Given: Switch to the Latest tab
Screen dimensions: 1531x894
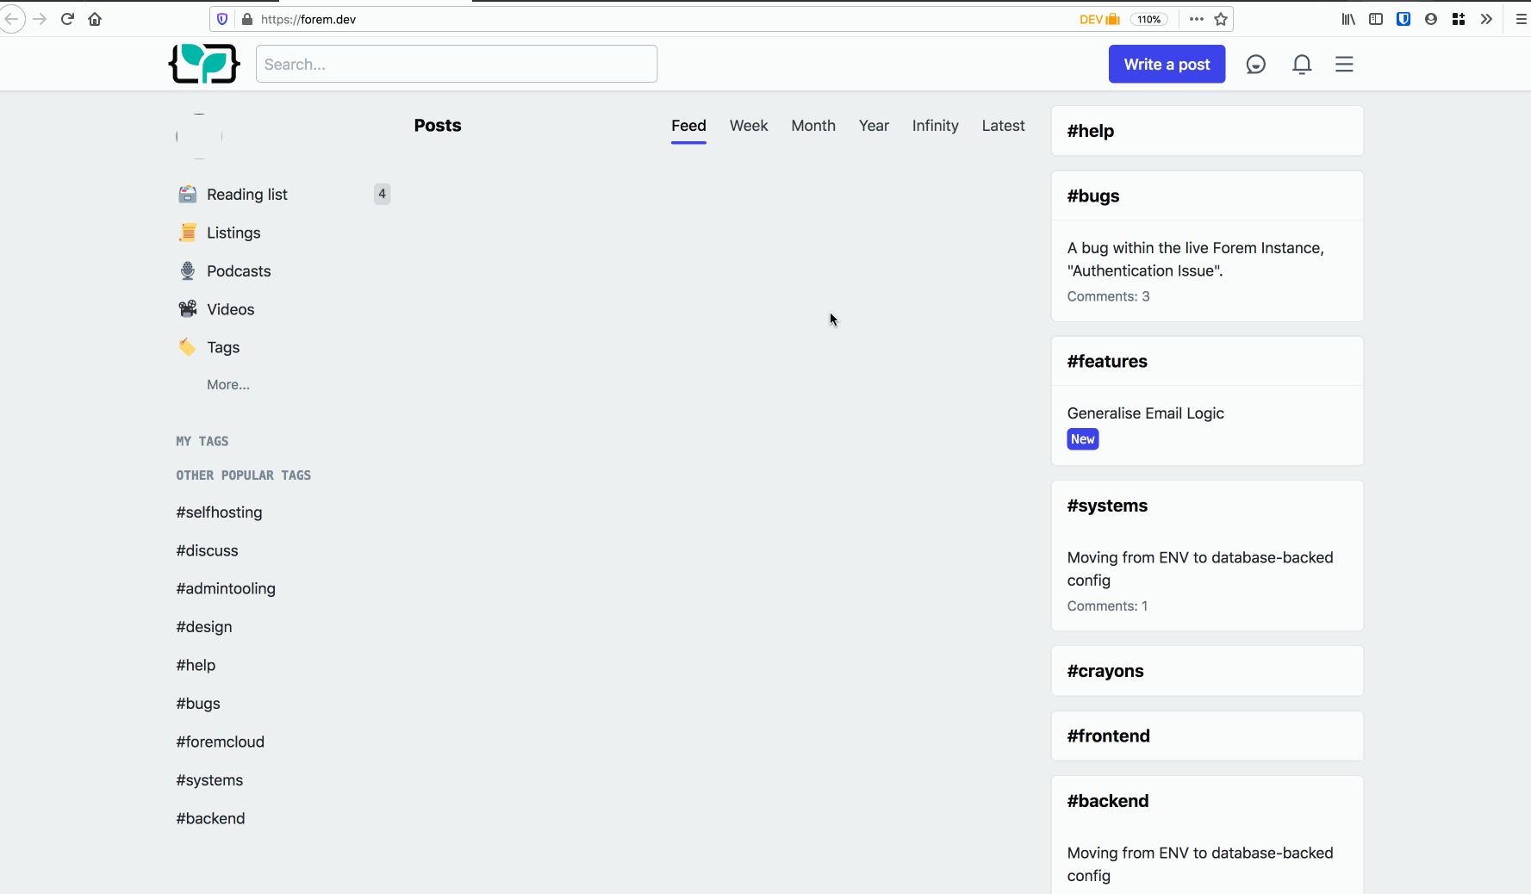Looking at the screenshot, I should 1002,126.
